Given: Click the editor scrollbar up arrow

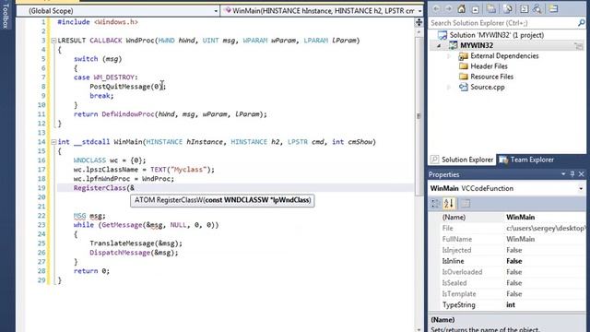Looking at the screenshot, I should click(419, 33).
